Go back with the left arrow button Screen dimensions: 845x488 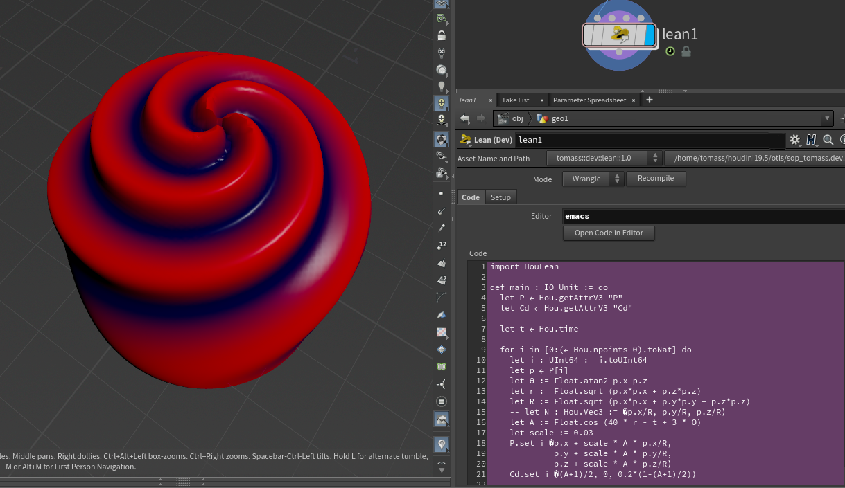pos(465,118)
